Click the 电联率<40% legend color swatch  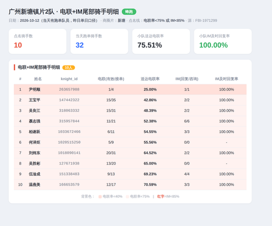100,197
